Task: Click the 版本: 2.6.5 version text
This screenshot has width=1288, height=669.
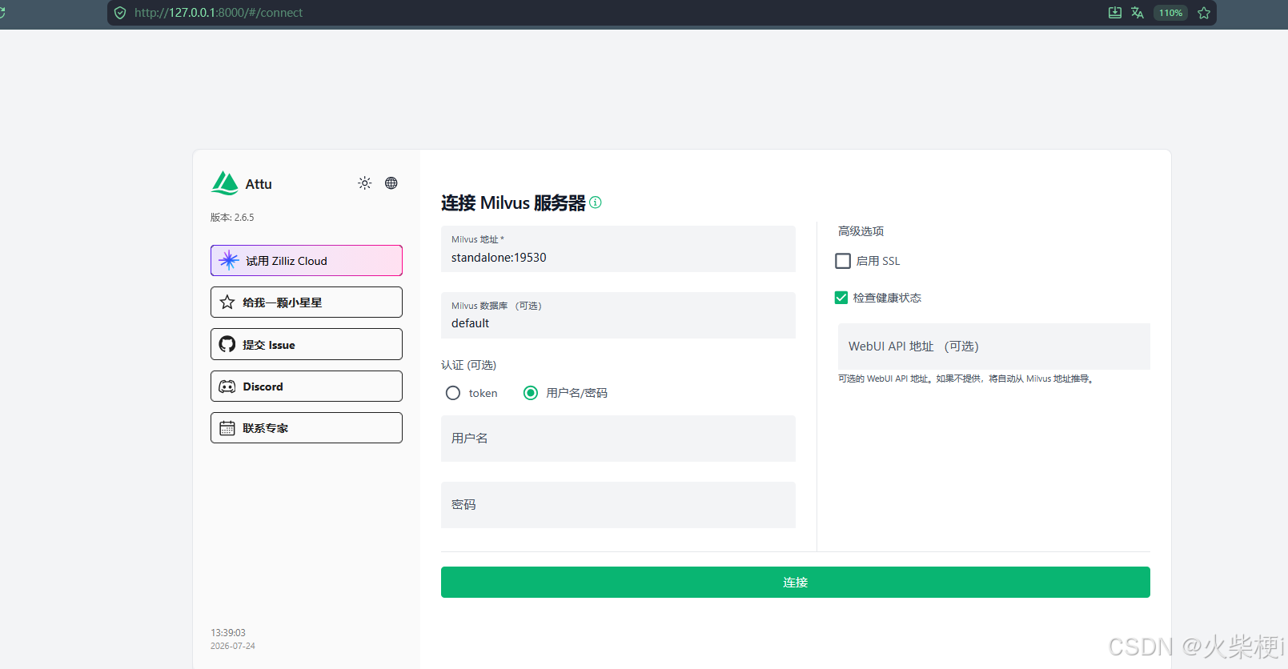Action: 232,218
